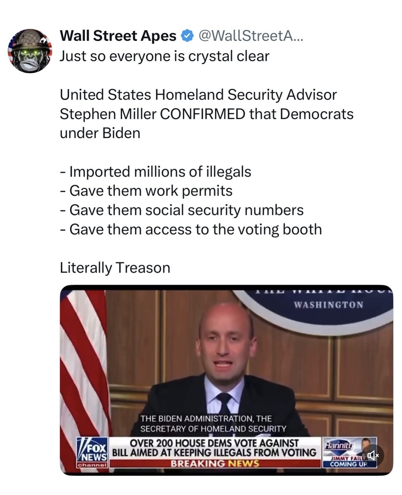Play the Stephen Miller video
402x495 pixels.
(x=226, y=380)
